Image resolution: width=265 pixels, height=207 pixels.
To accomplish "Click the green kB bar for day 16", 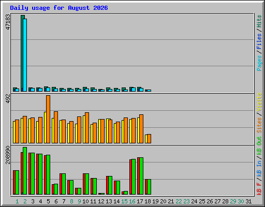I will [x=134, y=177].
